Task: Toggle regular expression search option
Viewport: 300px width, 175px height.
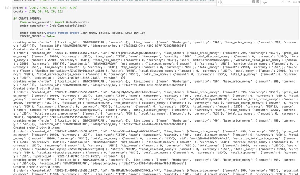Action: [258, 2]
